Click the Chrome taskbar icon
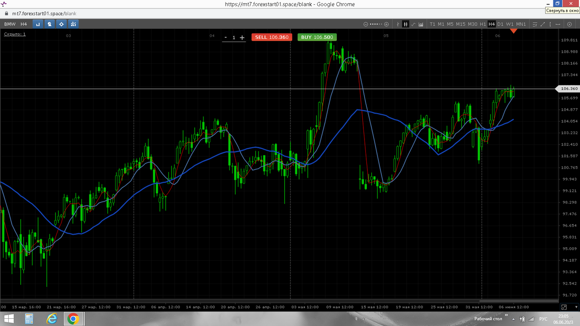 tap(73, 319)
